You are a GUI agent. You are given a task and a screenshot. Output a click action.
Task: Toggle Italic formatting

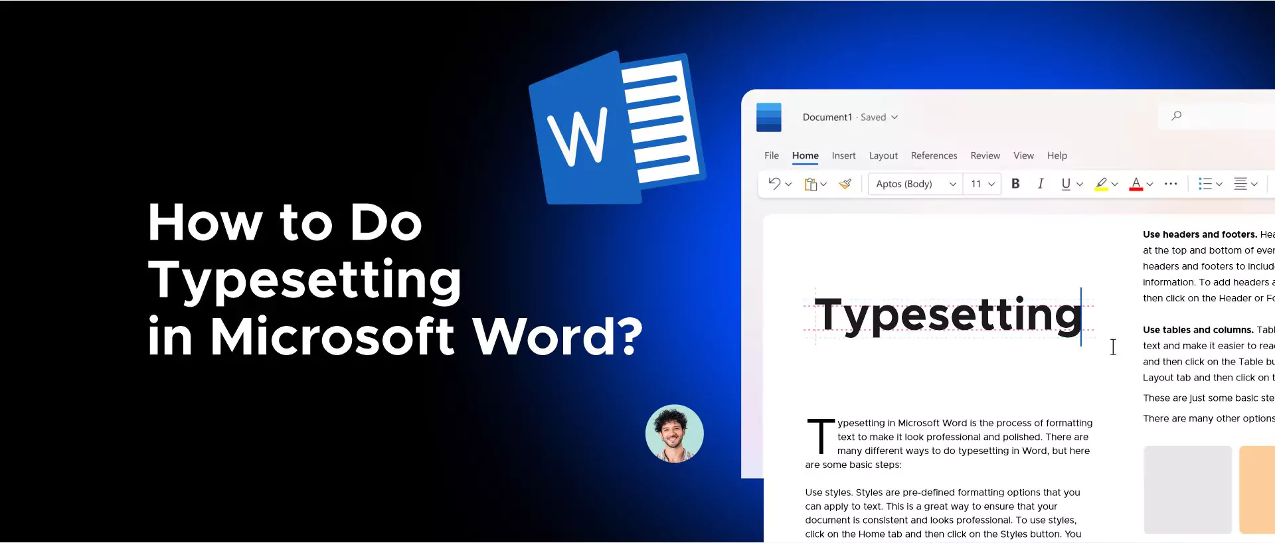click(x=1041, y=184)
